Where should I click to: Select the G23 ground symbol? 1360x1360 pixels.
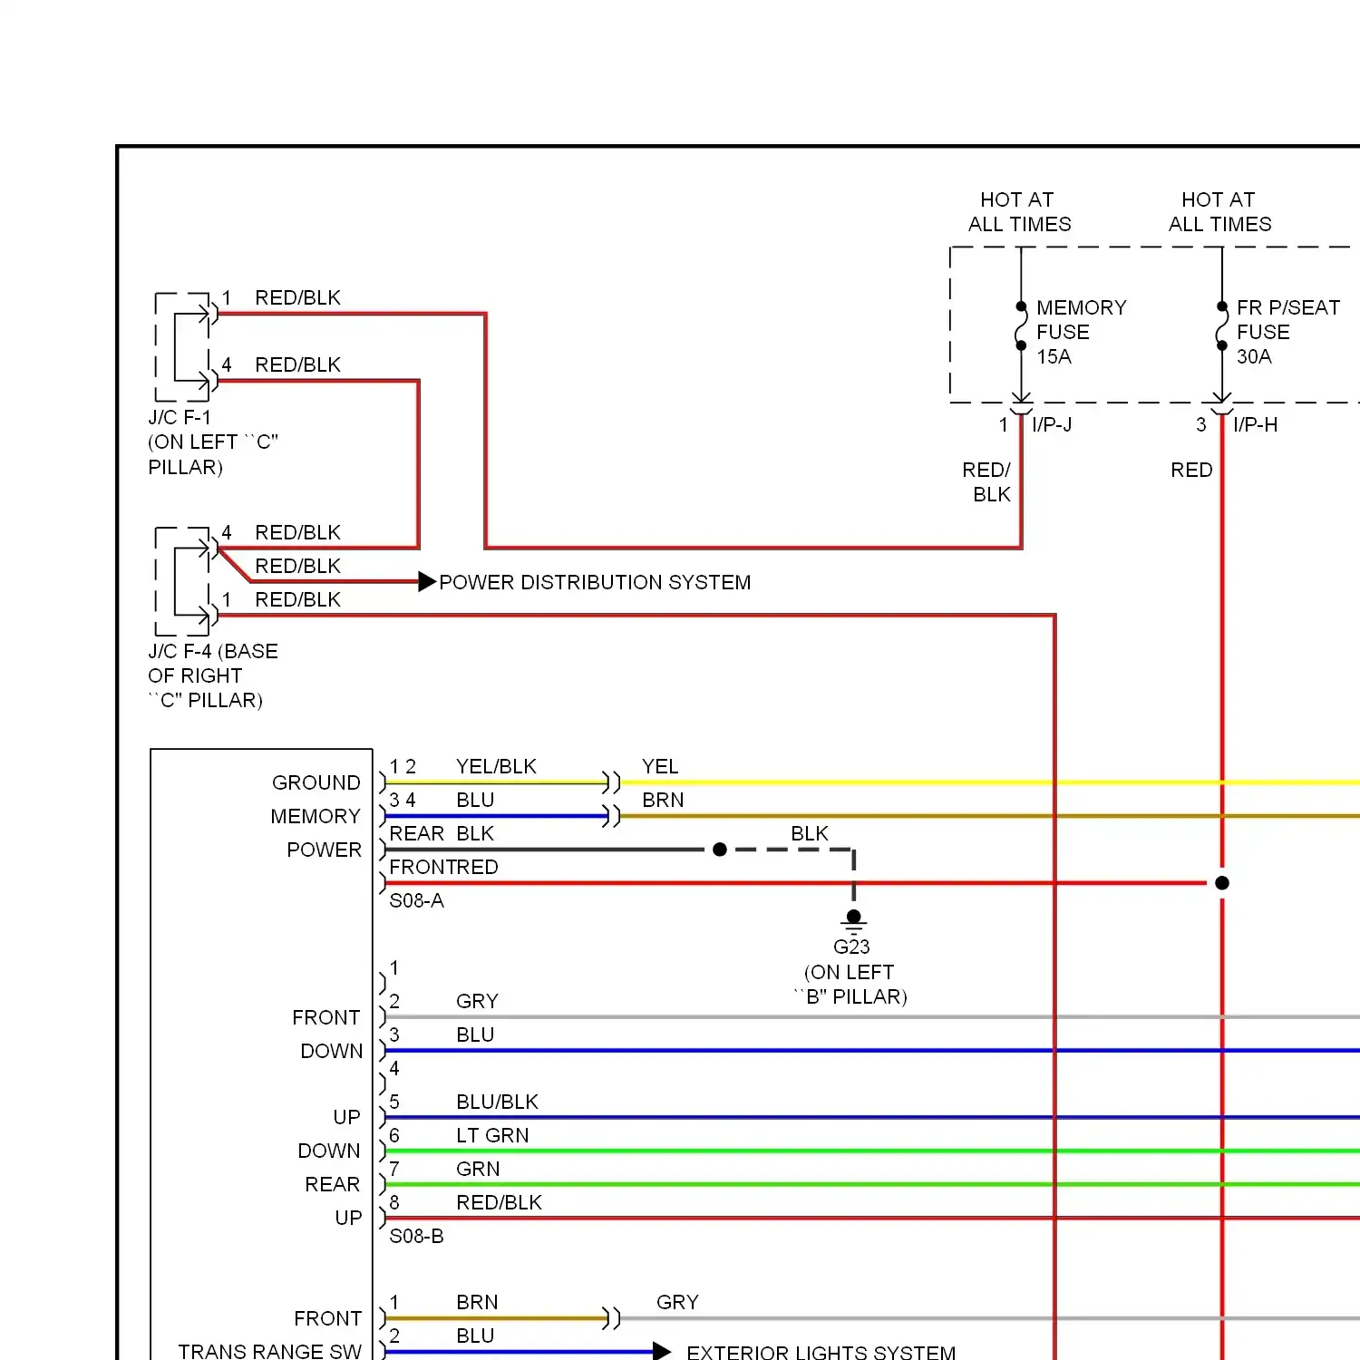click(853, 922)
